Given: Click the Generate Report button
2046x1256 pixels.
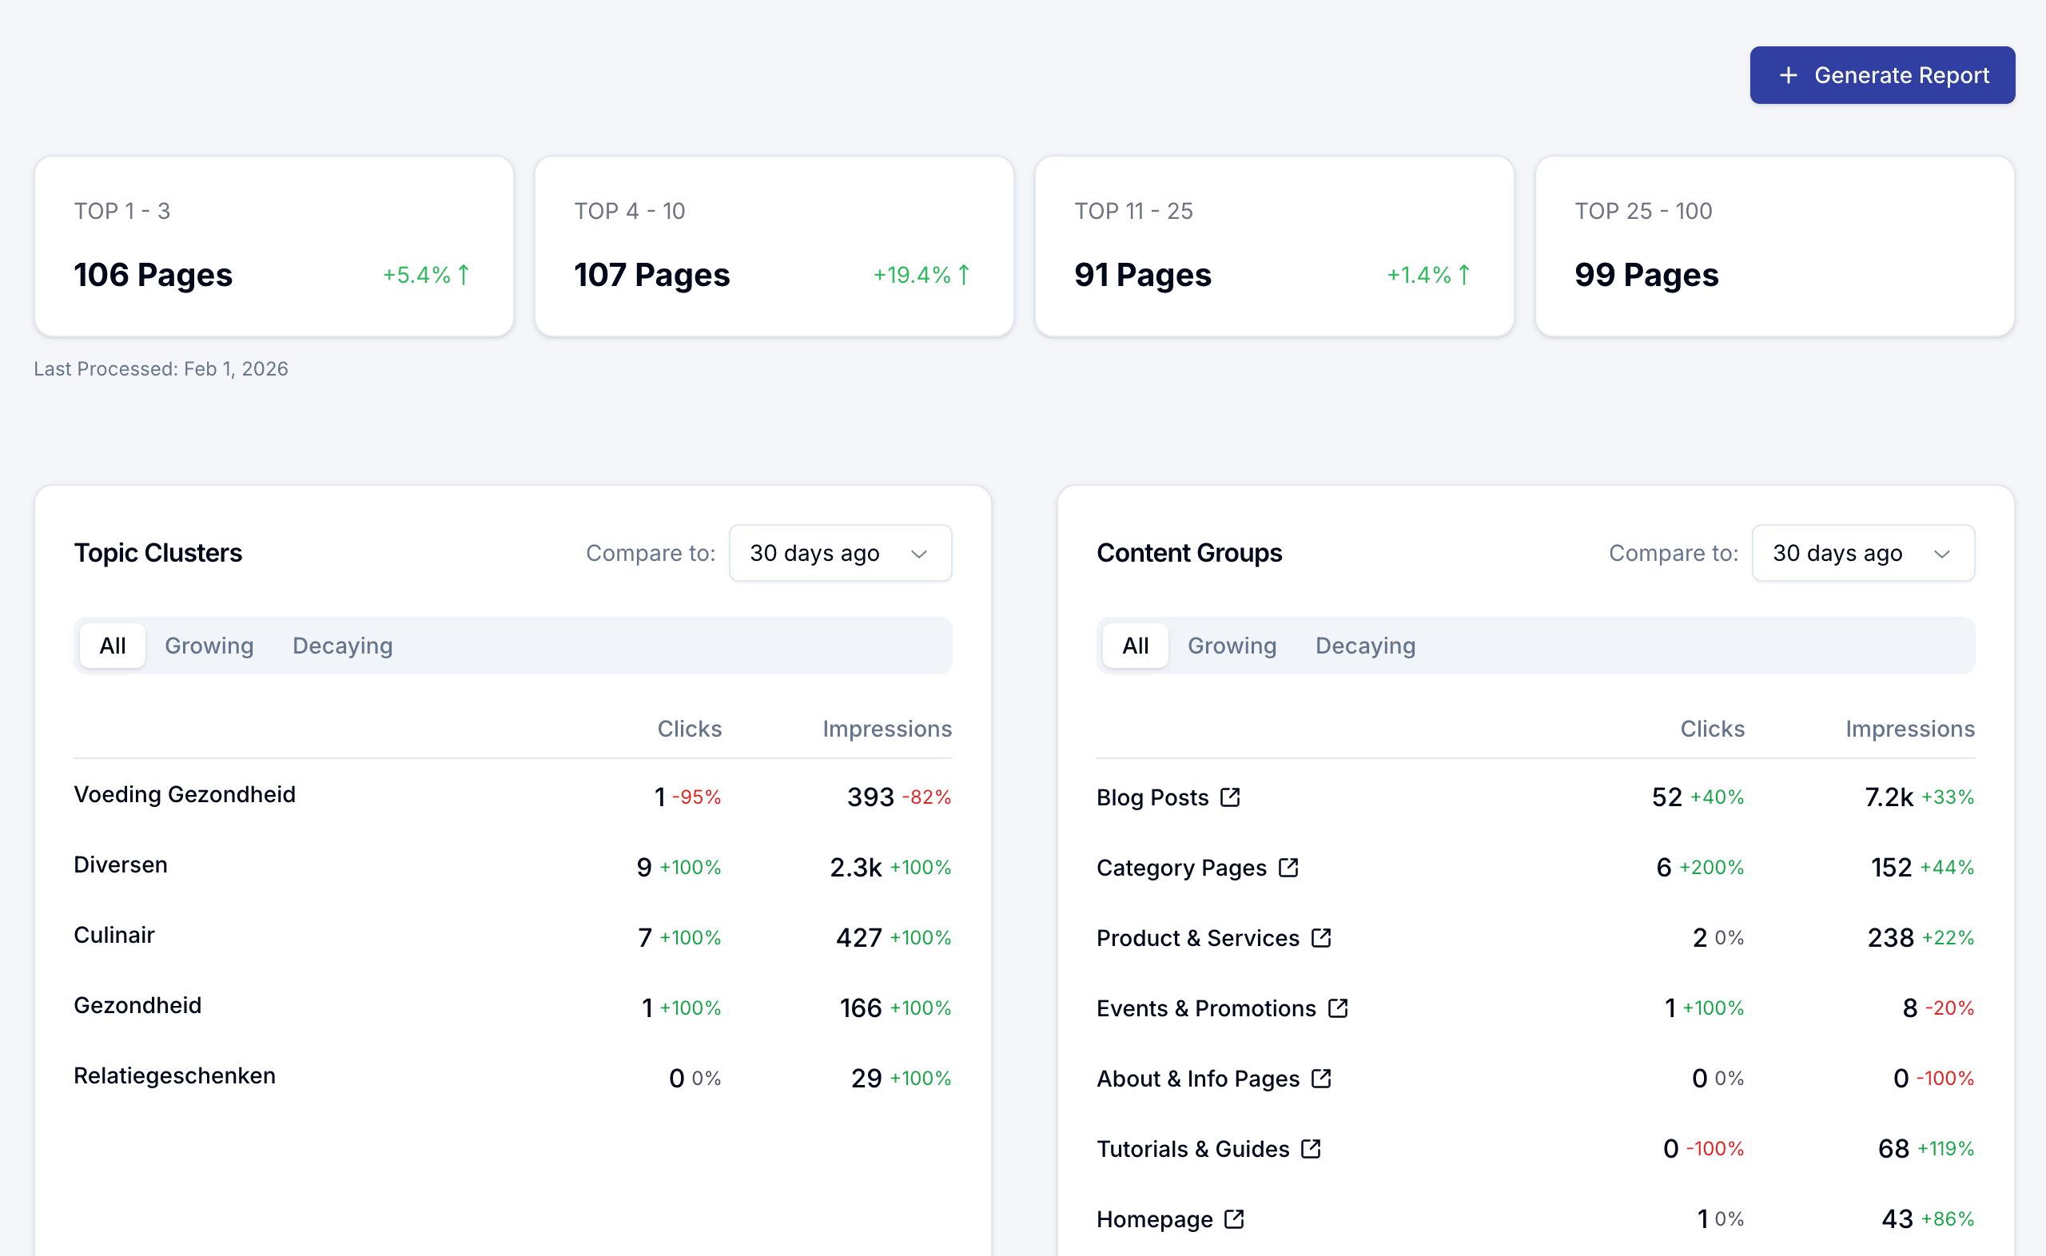Looking at the screenshot, I should (x=1882, y=76).
